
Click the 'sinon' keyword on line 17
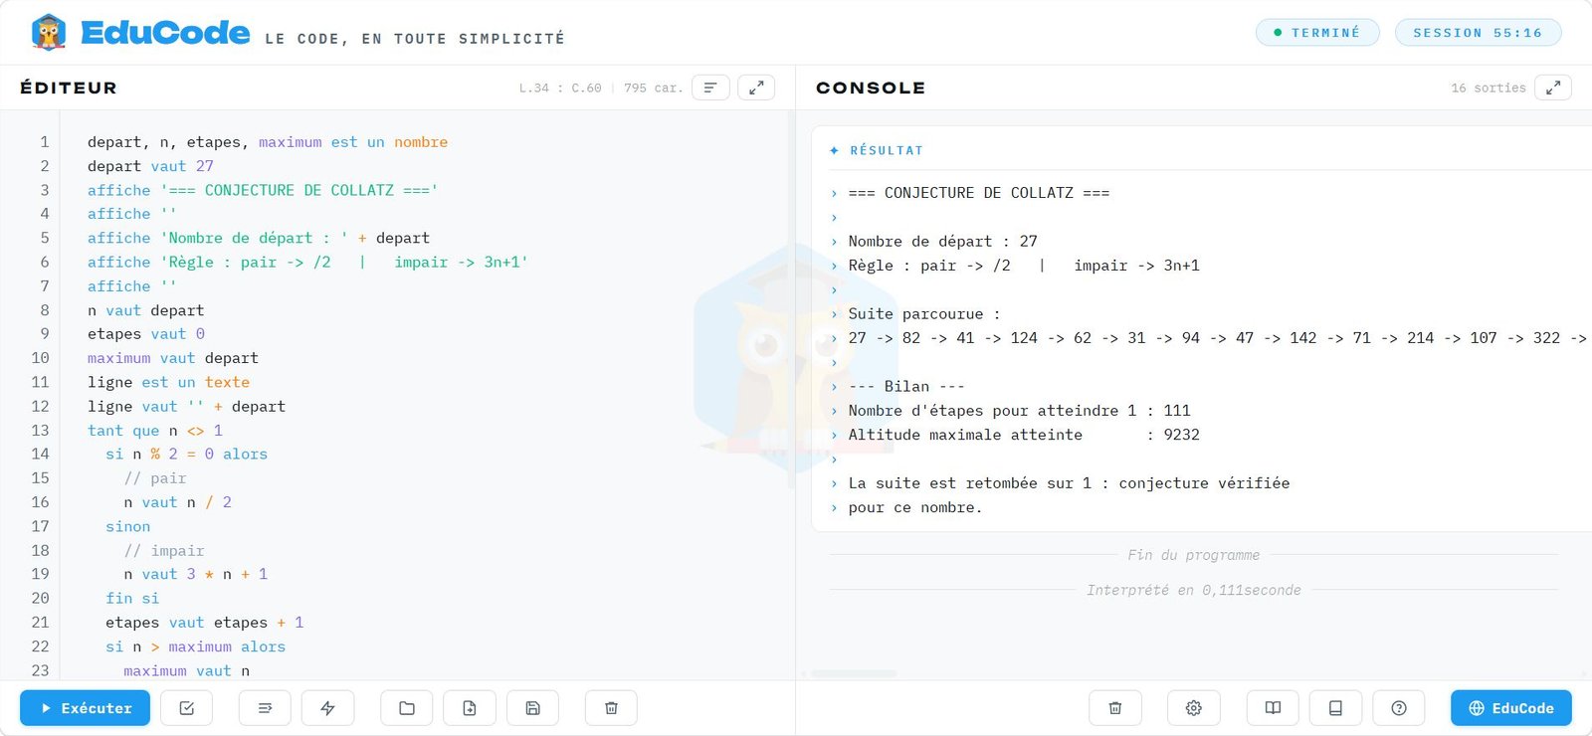coord(128,526)
